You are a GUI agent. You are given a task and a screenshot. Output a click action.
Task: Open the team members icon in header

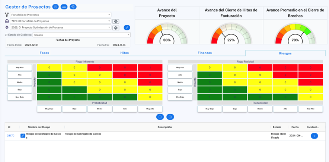point(64,7)
